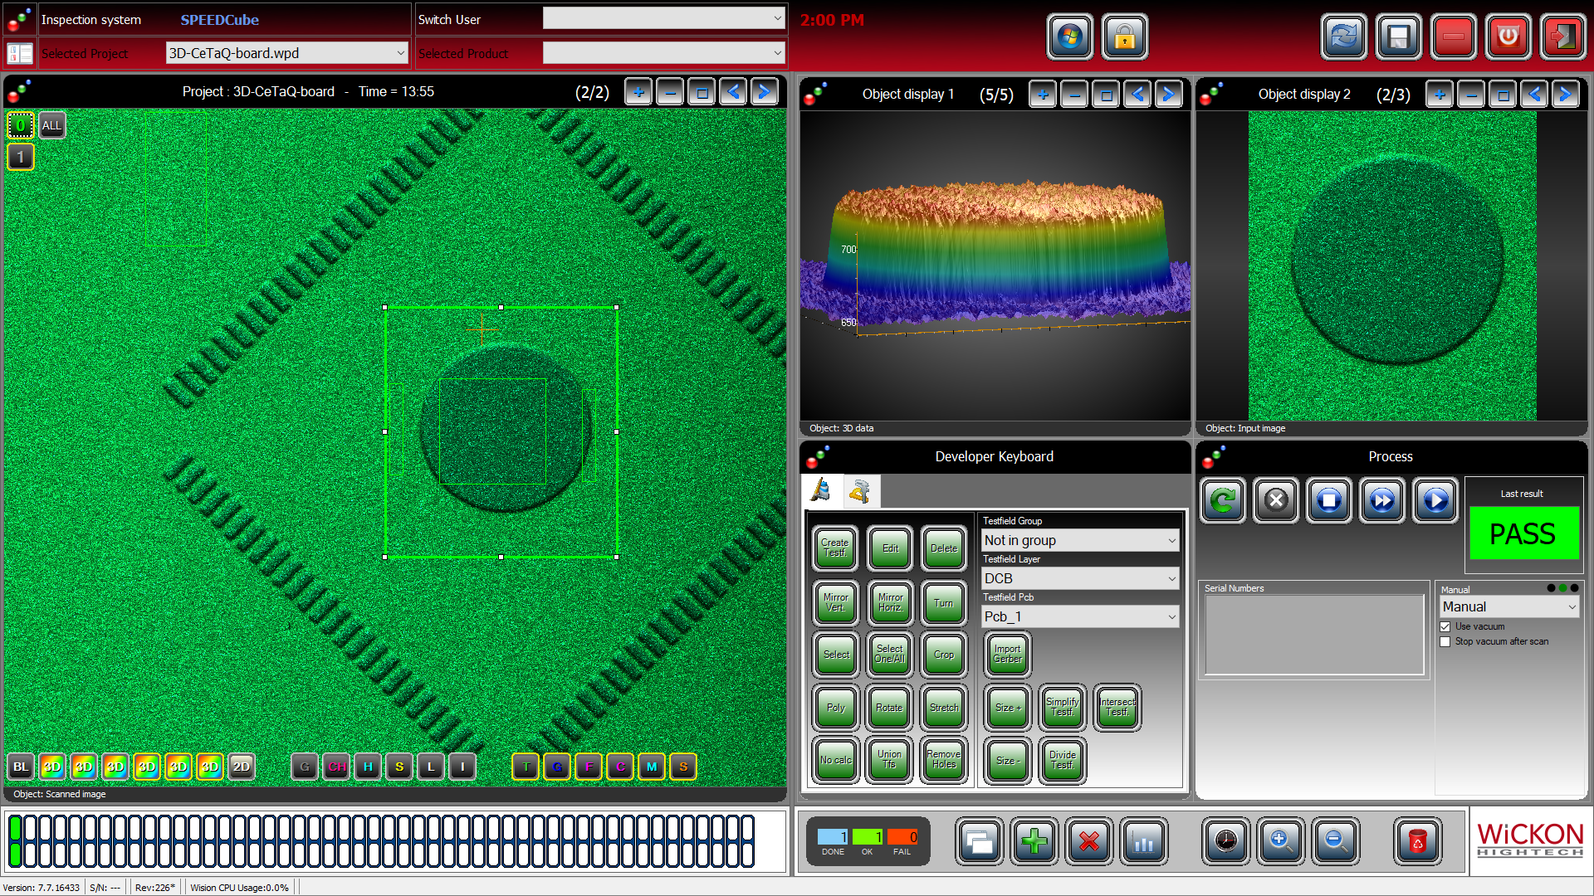Toggle the ALL layers button
The width and height of the screenshot is (1594, 896).
[x=51, y=126]
